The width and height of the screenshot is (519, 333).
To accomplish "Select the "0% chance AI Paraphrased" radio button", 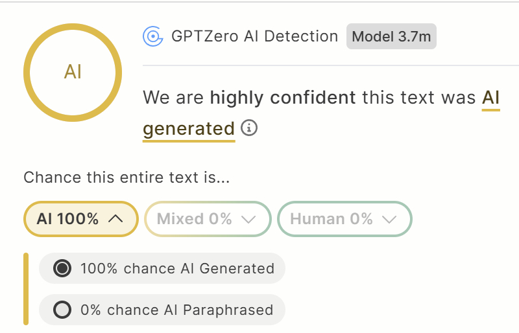I will click(62, 310).
